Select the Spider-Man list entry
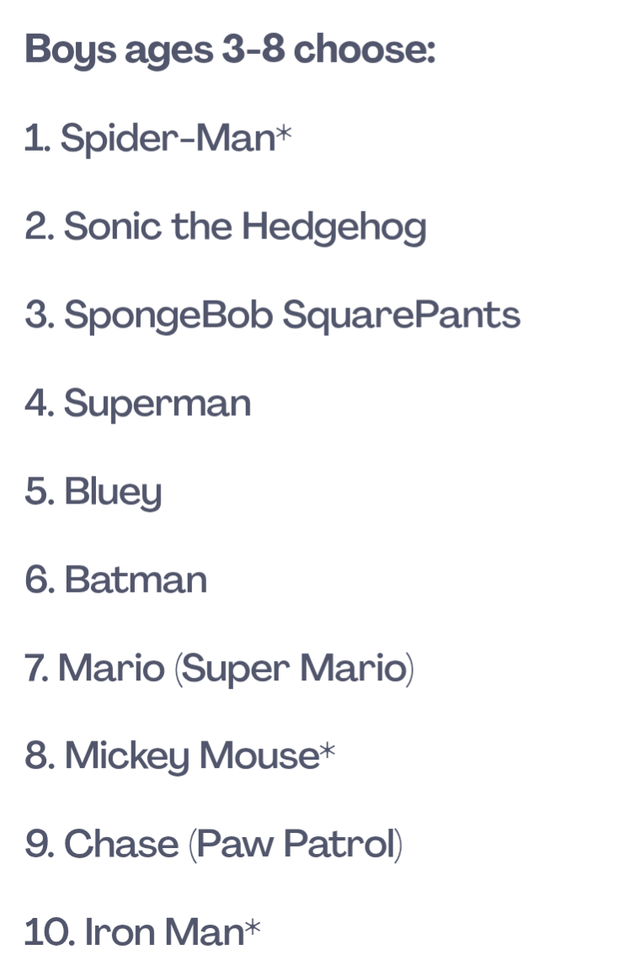Image resolution: width=640 pixels, height=971 pixels. click(157, 138)
